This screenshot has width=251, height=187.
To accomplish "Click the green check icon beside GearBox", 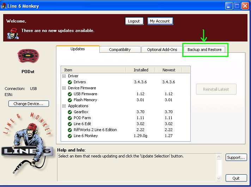I will 70,112.
